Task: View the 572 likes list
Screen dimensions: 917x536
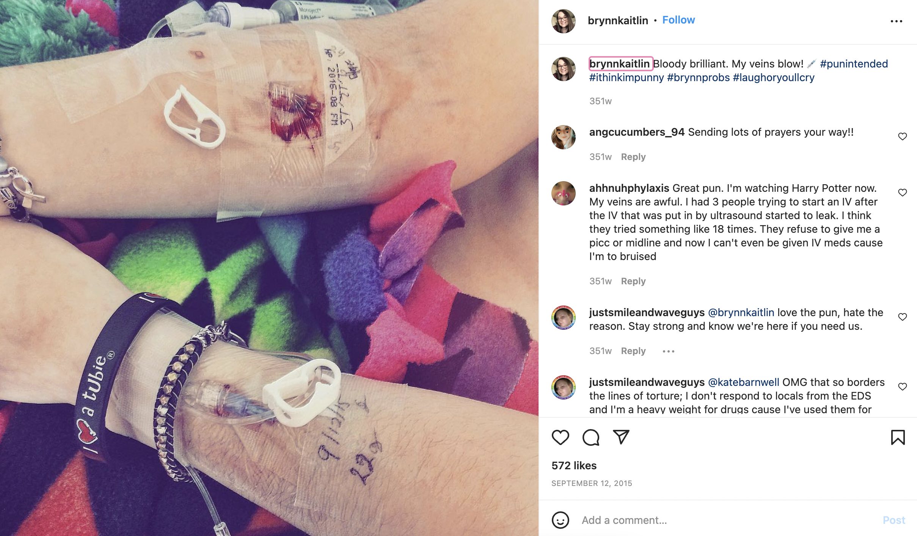Action: tap(574, 465)
